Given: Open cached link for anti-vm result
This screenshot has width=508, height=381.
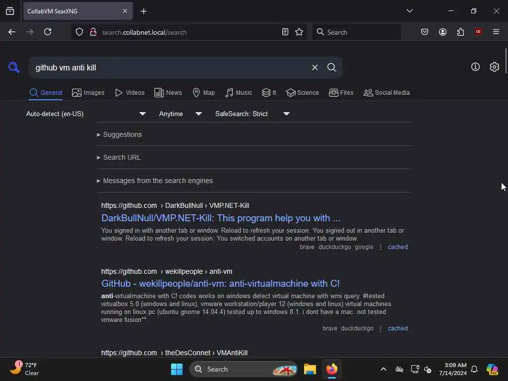Looking at the screenshot, I should click(397, 328).
